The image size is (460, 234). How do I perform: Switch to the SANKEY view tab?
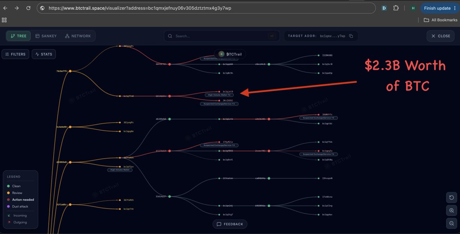46,36
